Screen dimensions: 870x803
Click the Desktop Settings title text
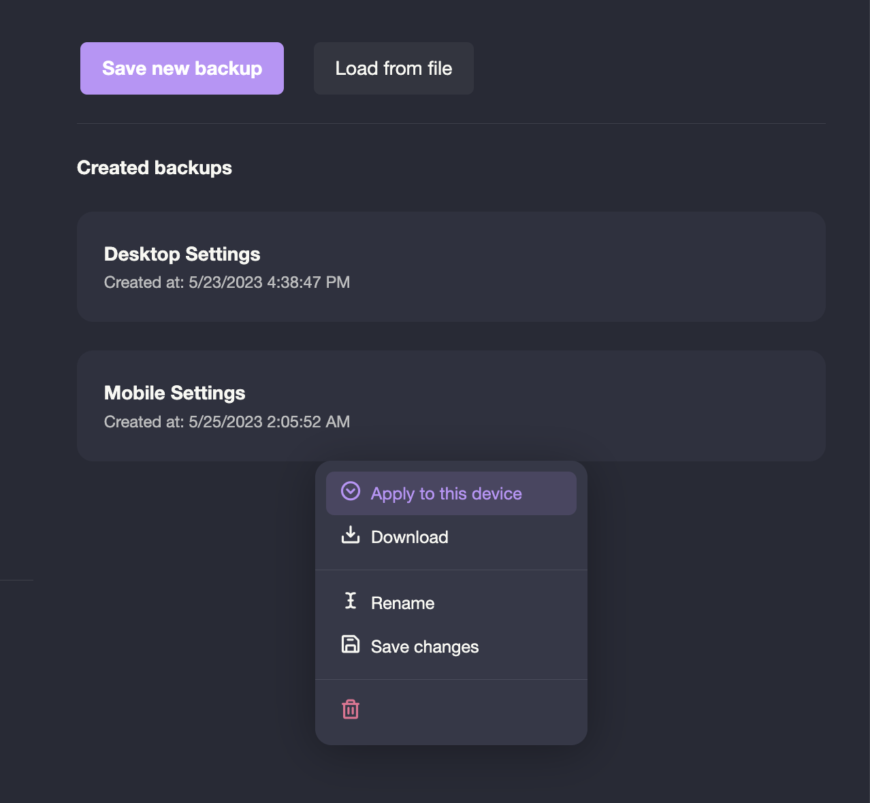[x=182, y=254]
